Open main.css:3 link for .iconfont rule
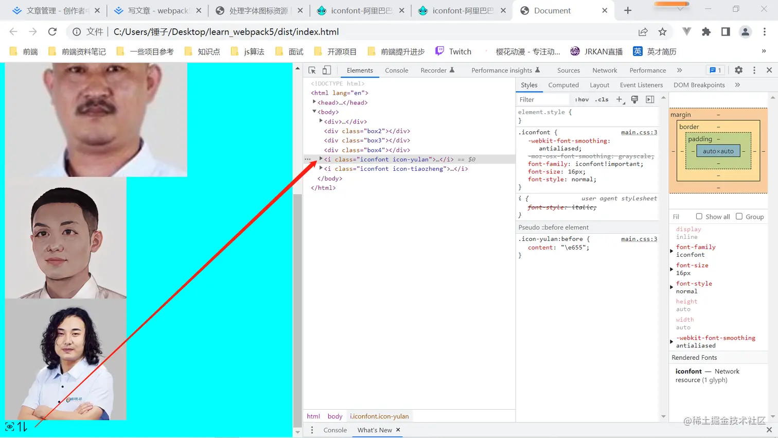This screenshot has width=778, height=438. [639, 132]
